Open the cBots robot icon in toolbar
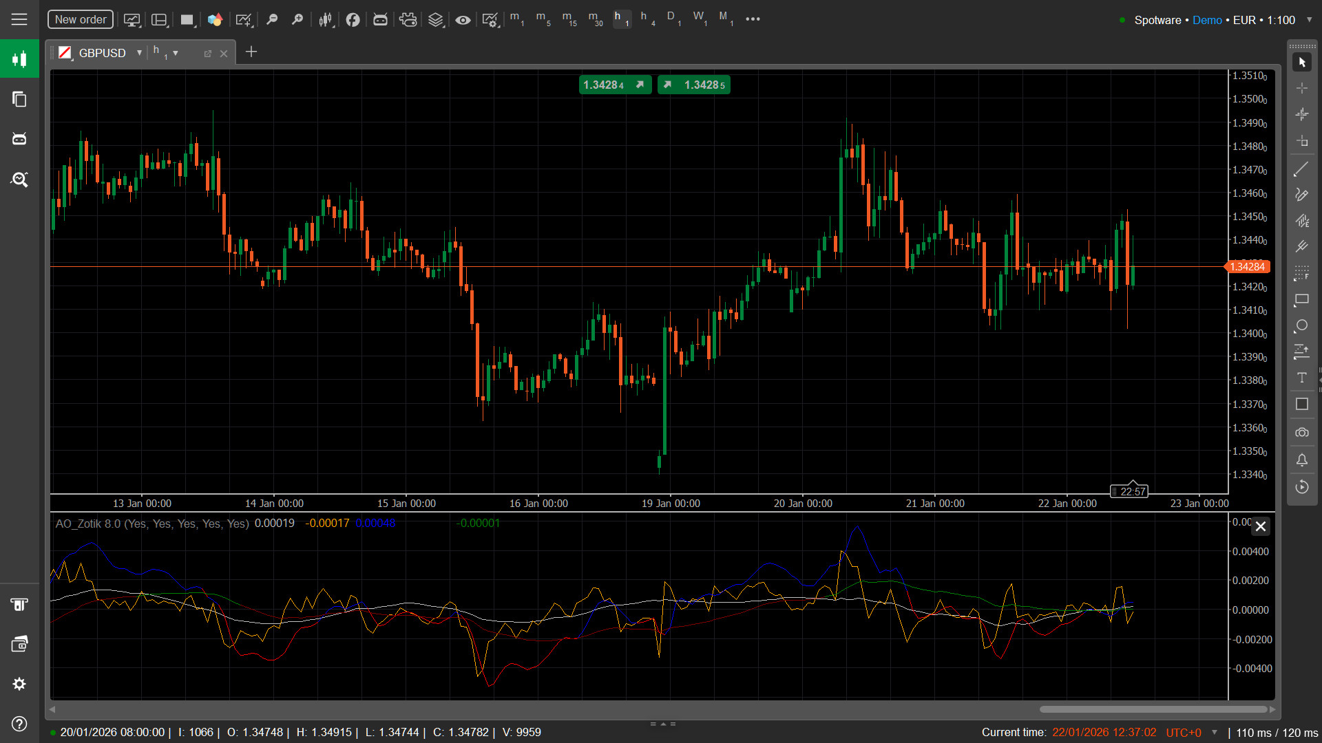This screenshot has height=743, width=1322. [x=380, y=20]
